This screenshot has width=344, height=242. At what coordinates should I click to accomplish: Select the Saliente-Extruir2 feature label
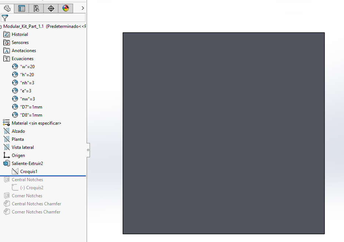click(x=27, y=164)
